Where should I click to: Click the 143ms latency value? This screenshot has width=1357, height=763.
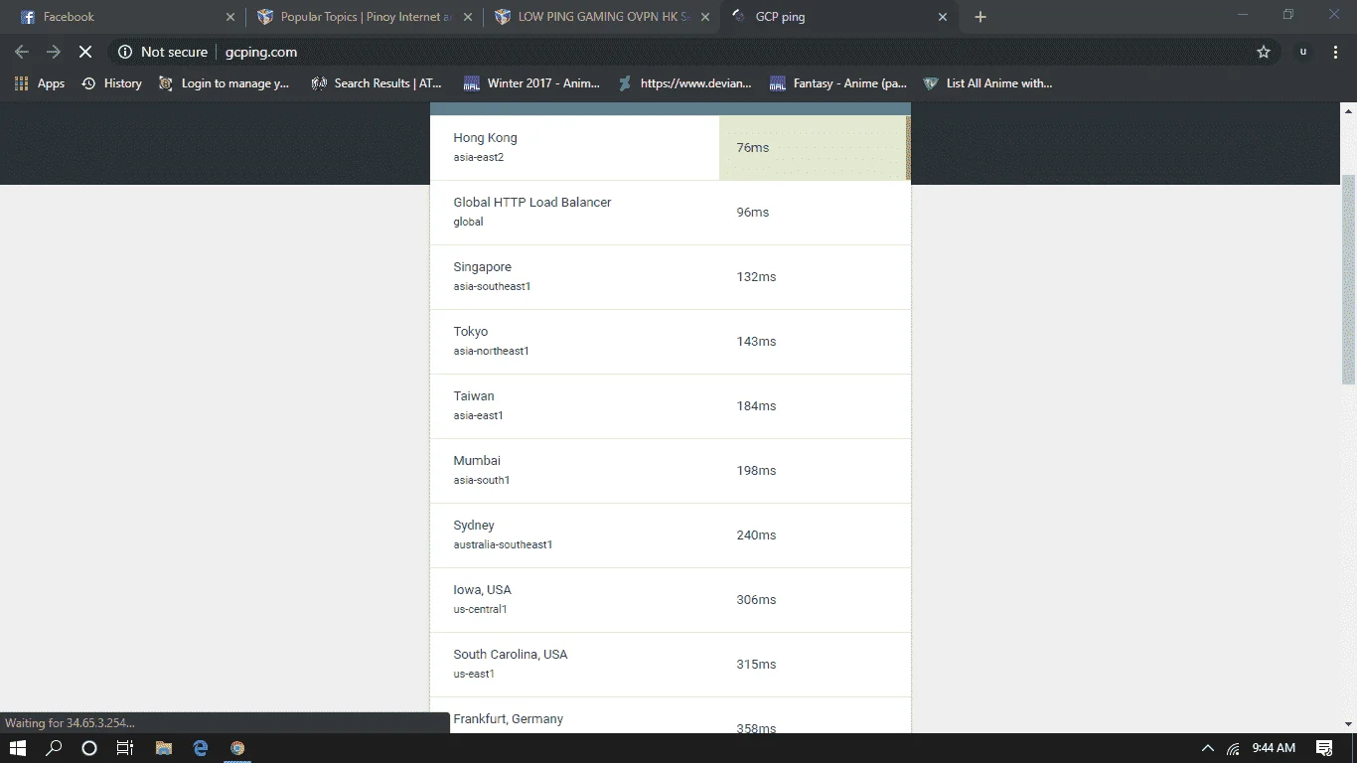(756, 342)
